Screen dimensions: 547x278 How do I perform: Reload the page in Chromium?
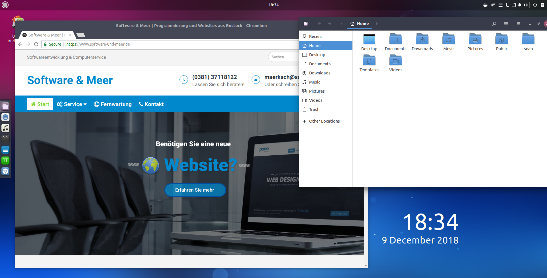coord(36,44)
